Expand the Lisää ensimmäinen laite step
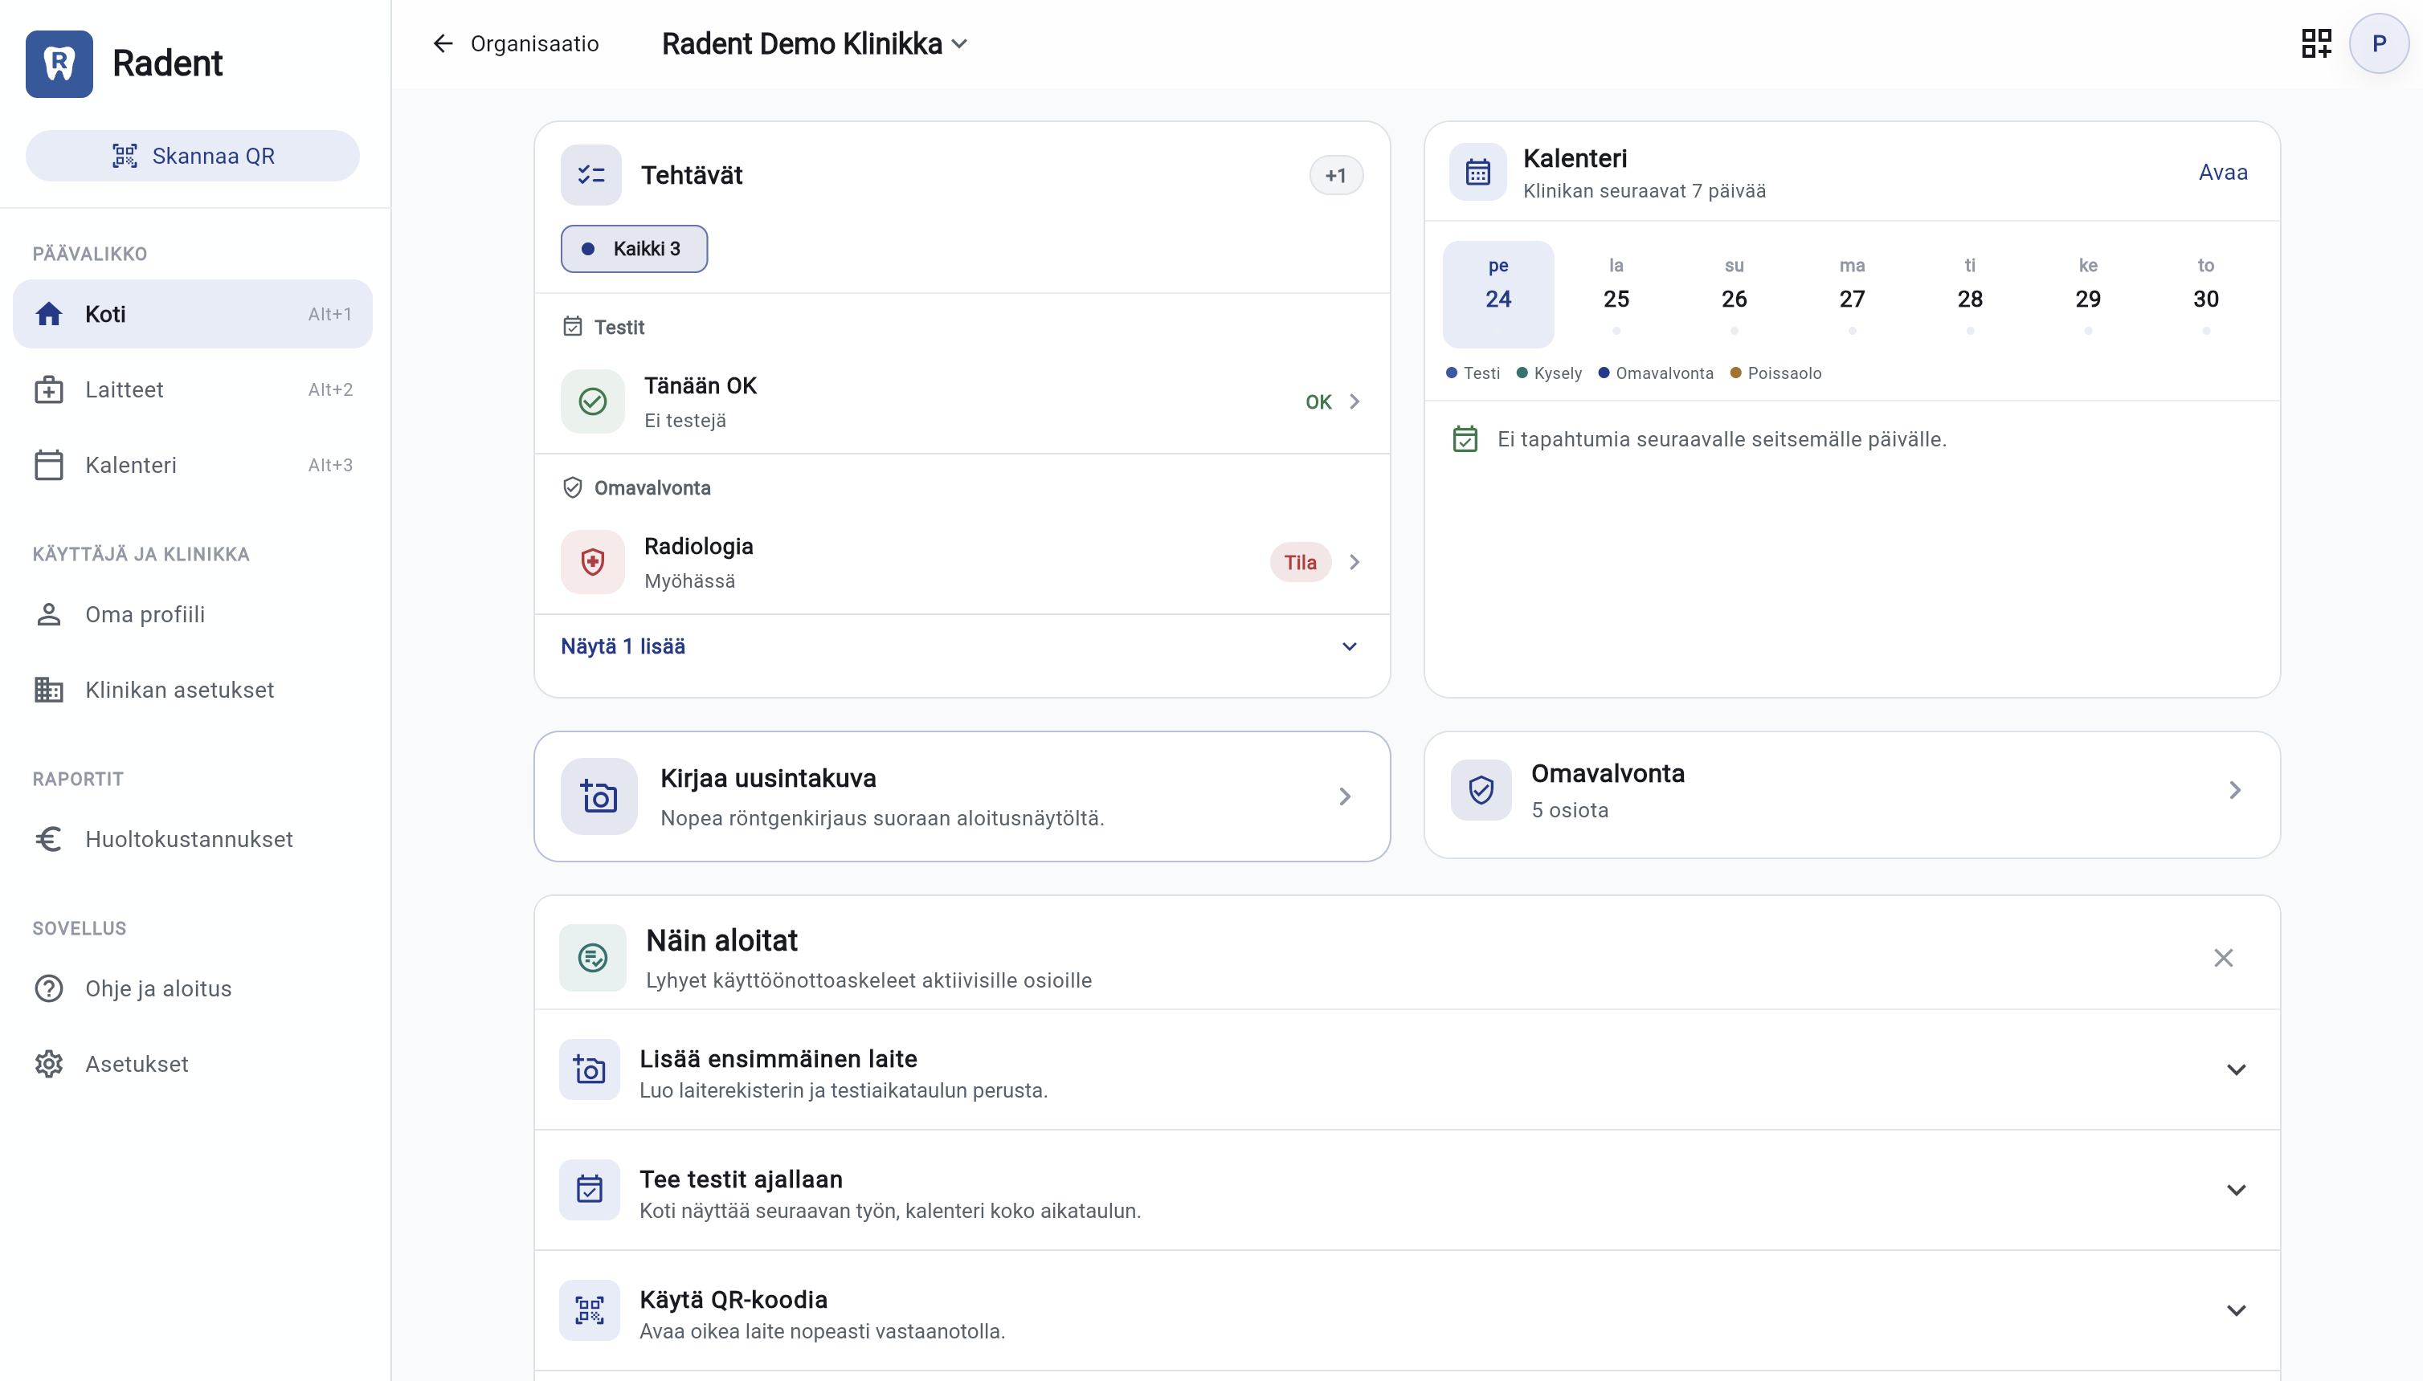Screen dimensions: 2423x1381 coord(2236,1070)
